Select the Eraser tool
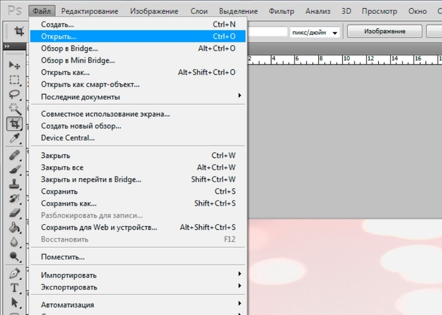This screenshot has width=442, height=315. coord(14,213)
